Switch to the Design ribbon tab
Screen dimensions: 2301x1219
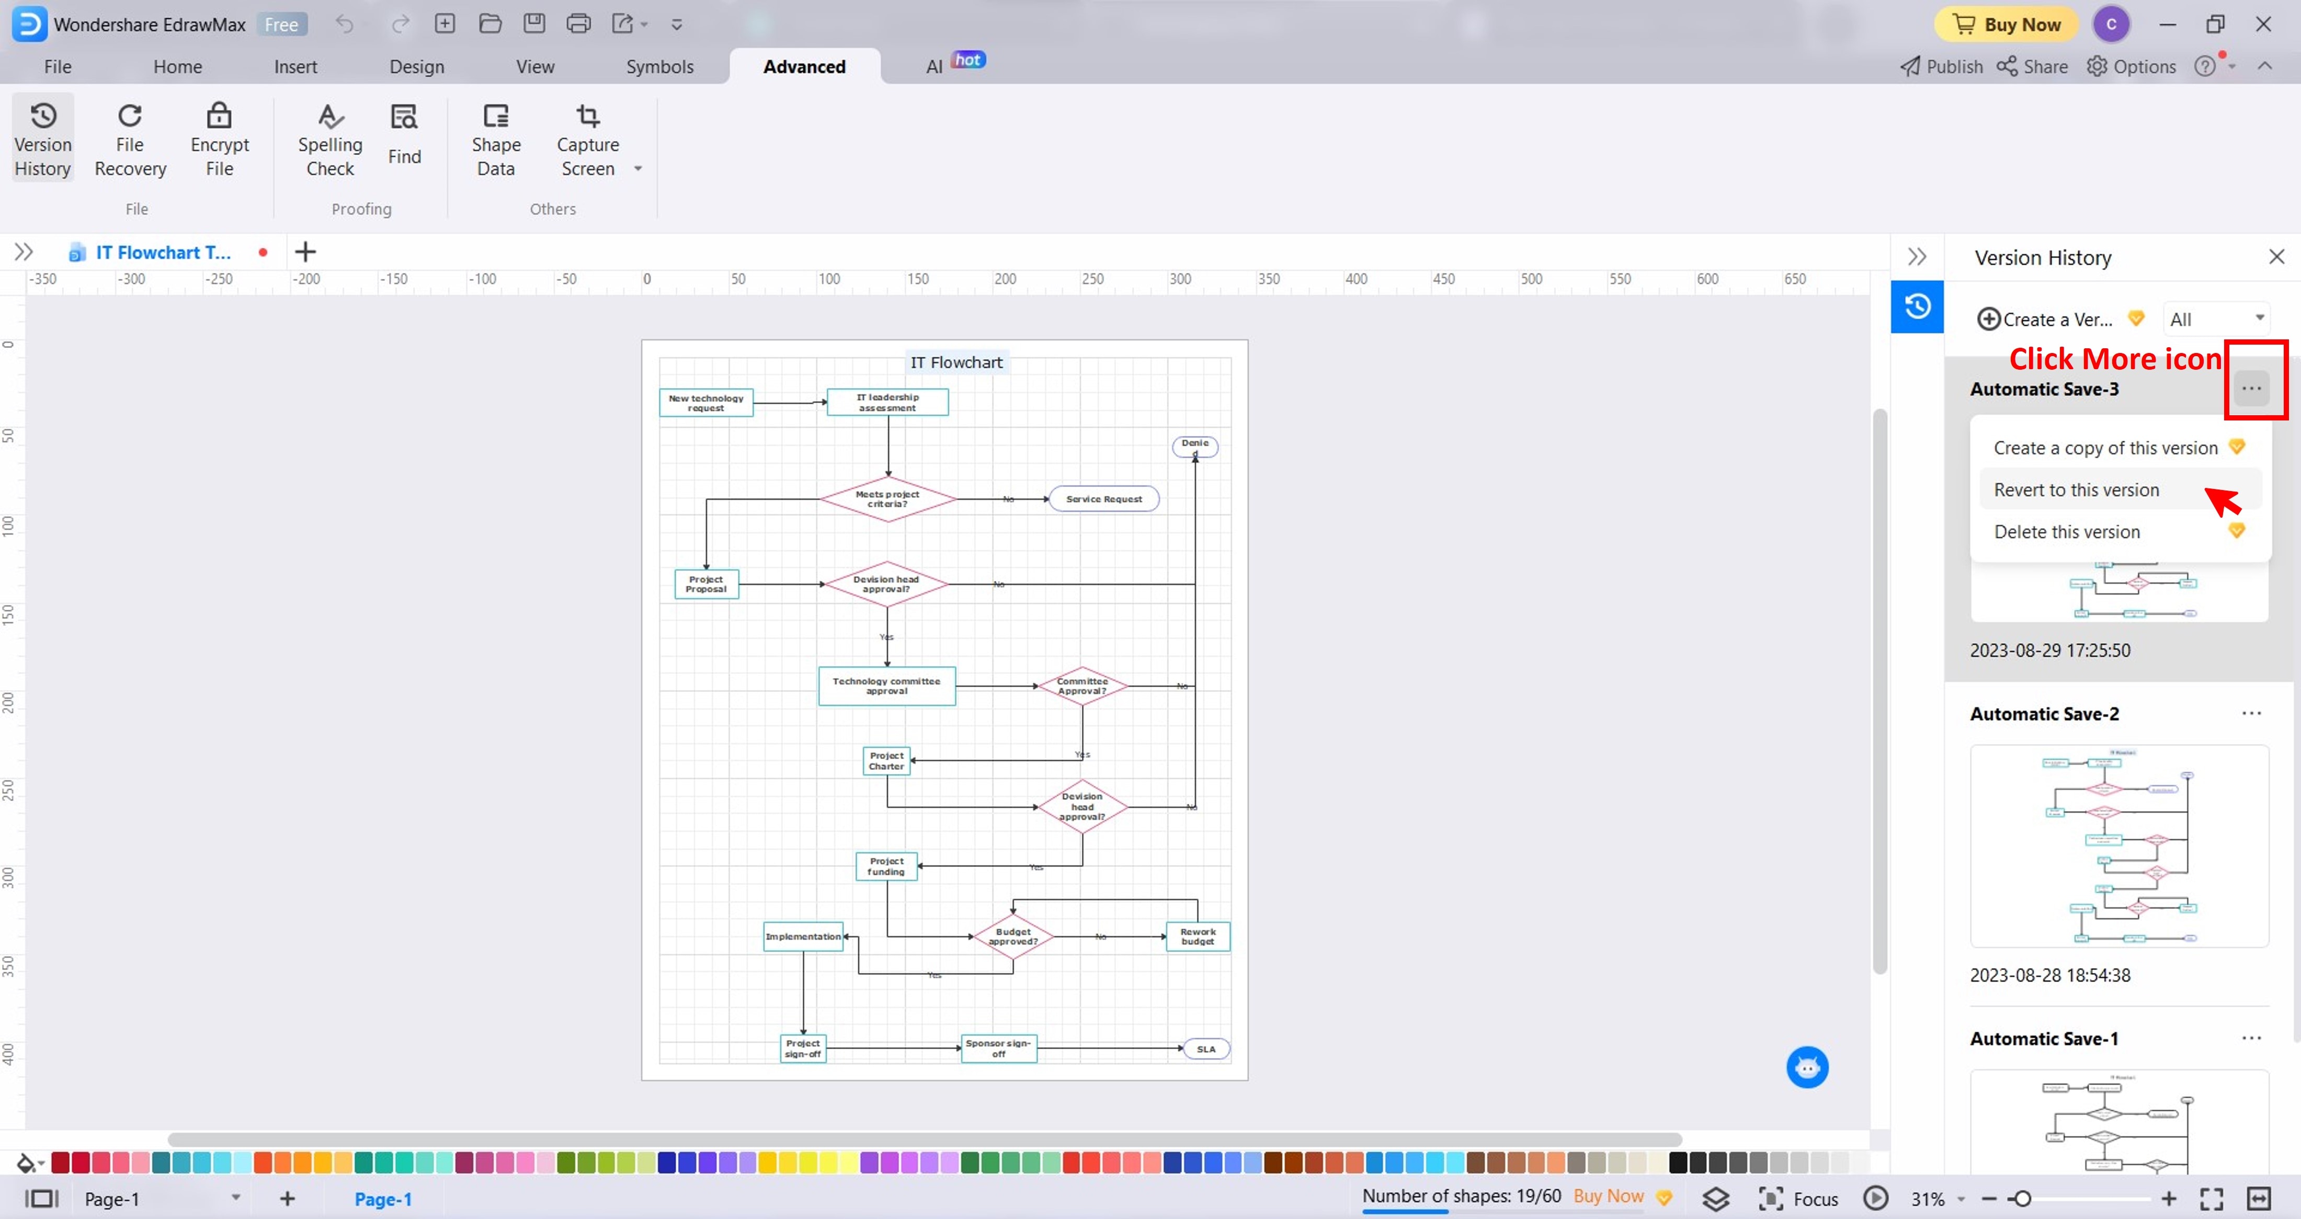(x=416, y=67)
